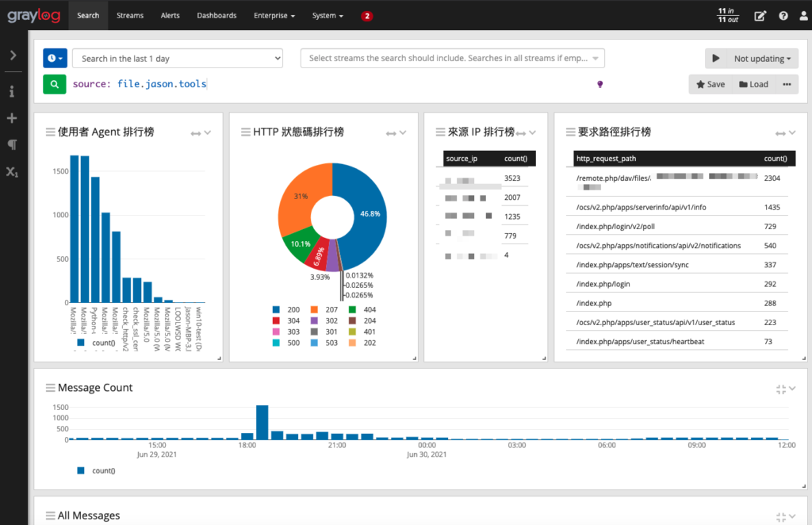Click the count() legend in Agent chart
This screenshot has height=525, width=812.
point(96,343)
